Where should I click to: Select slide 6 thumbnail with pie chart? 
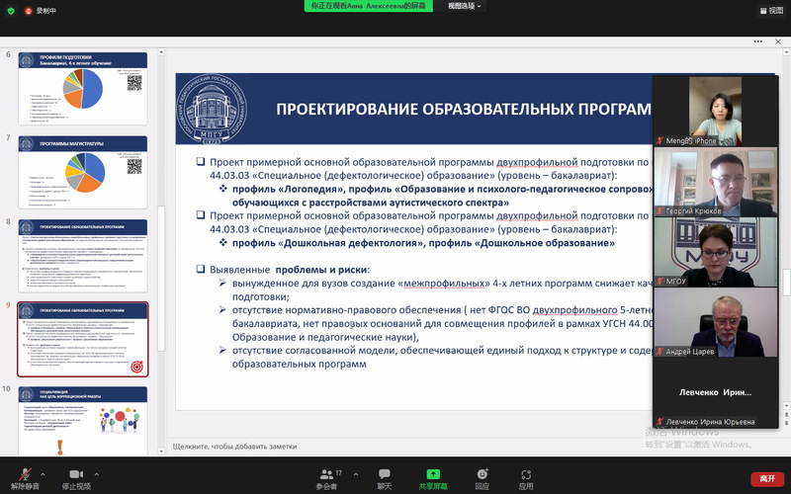coord(83,88)
